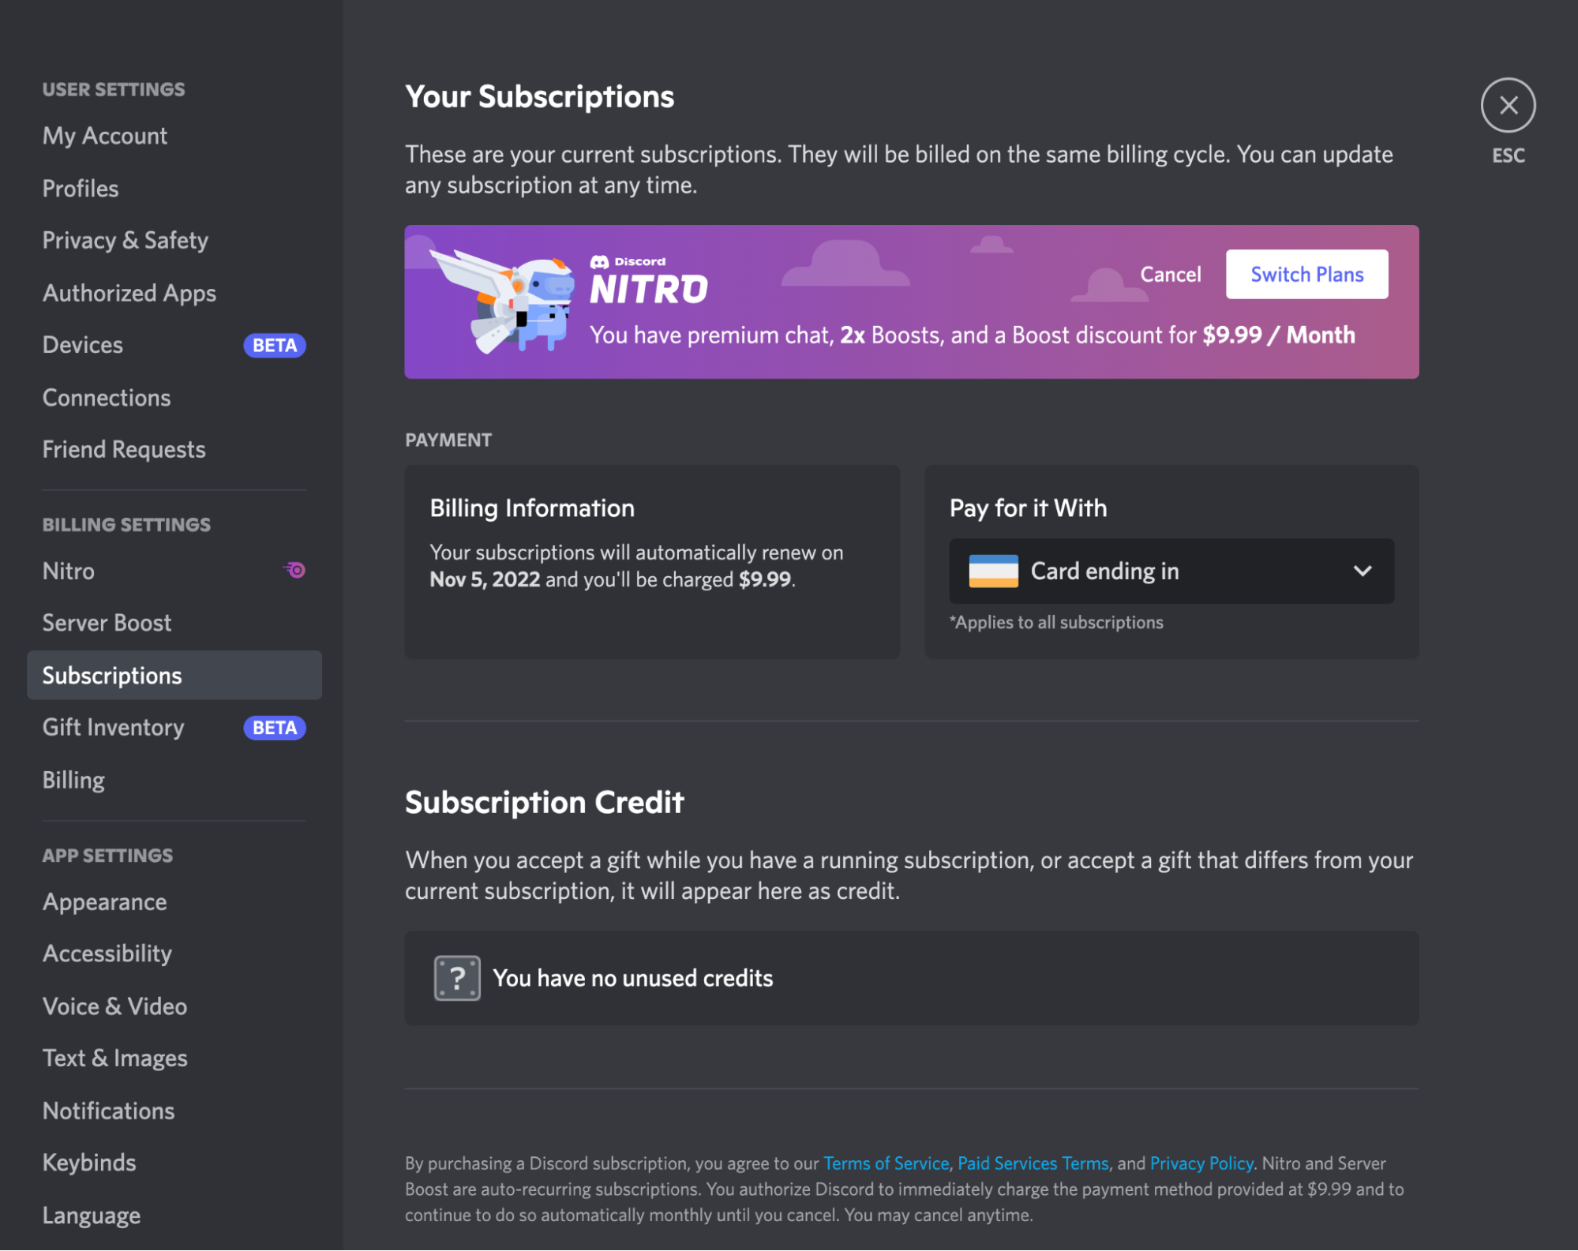
Task: Click Appearance under App Settings
Action: [105, 901]
